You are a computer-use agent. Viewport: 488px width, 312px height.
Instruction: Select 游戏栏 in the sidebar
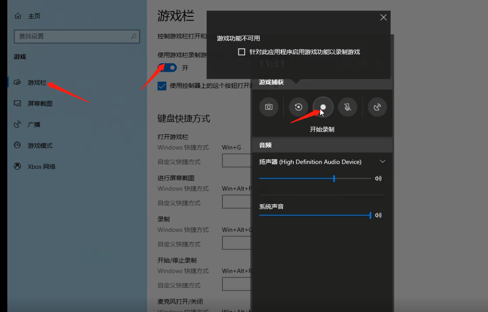(x=37, y=82)
